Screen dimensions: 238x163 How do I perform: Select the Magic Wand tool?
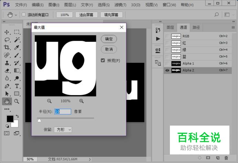tap(17, 40)
